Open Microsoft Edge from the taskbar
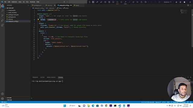Image resolution: width=193 pixels, height=108 pixels. [x=93, y=106]
